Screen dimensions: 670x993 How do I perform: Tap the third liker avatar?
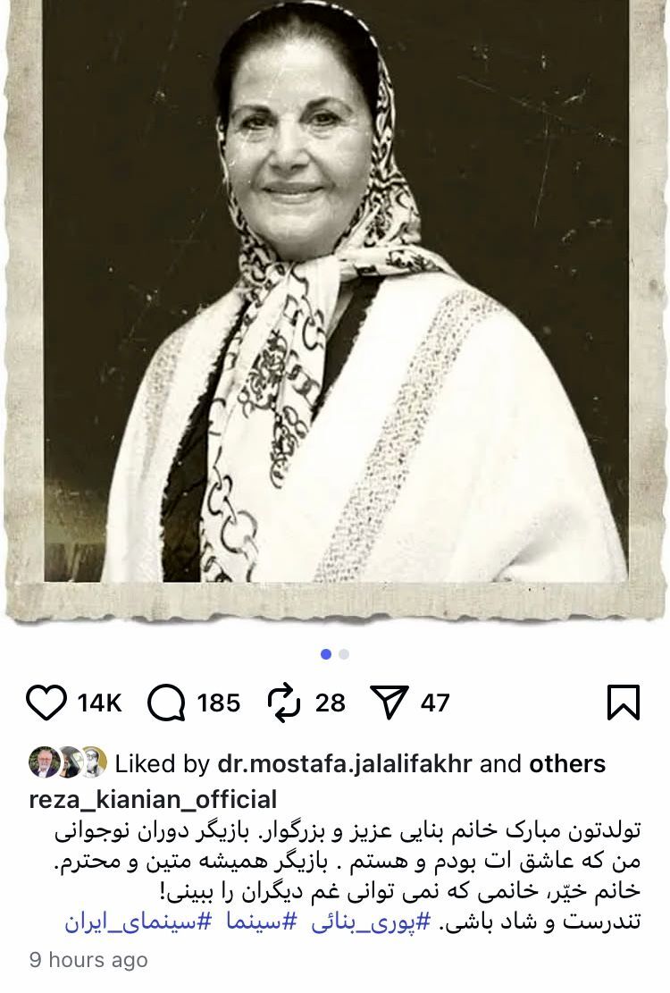tap(93, 762)
